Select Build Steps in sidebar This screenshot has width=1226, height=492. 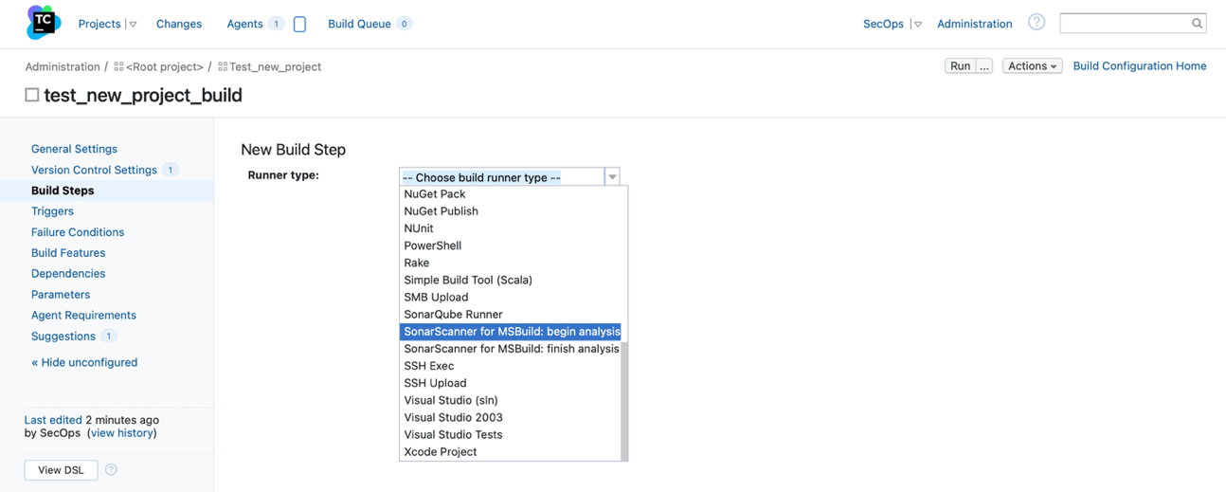click(x=63, y=191)
